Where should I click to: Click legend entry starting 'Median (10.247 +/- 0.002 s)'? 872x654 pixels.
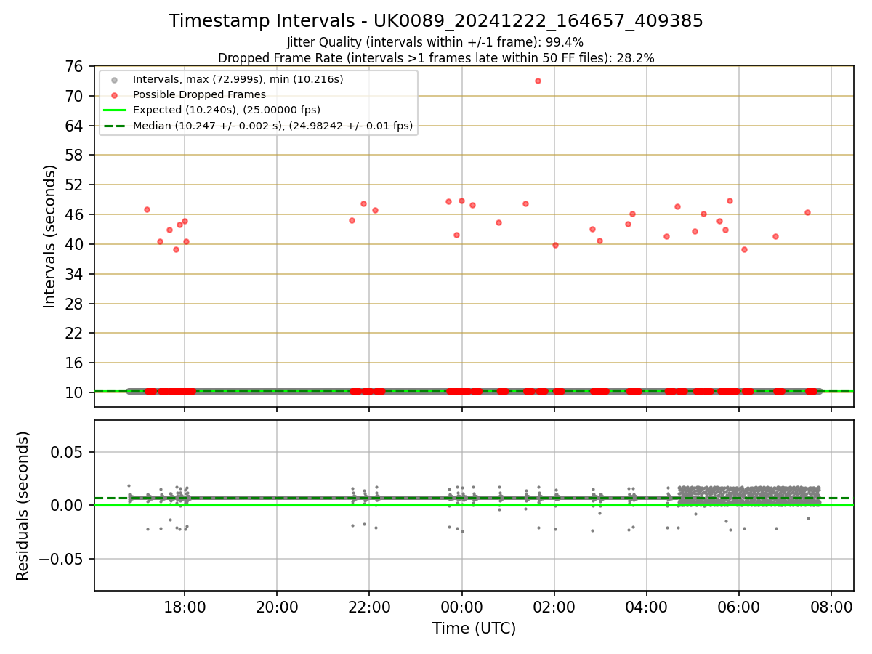(272, 126)
